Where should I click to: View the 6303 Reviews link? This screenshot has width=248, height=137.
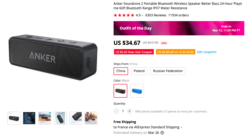click(x=156, y=15)
